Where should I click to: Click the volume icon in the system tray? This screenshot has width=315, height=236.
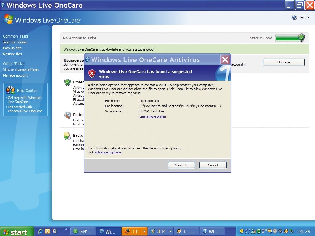point(280,231)
